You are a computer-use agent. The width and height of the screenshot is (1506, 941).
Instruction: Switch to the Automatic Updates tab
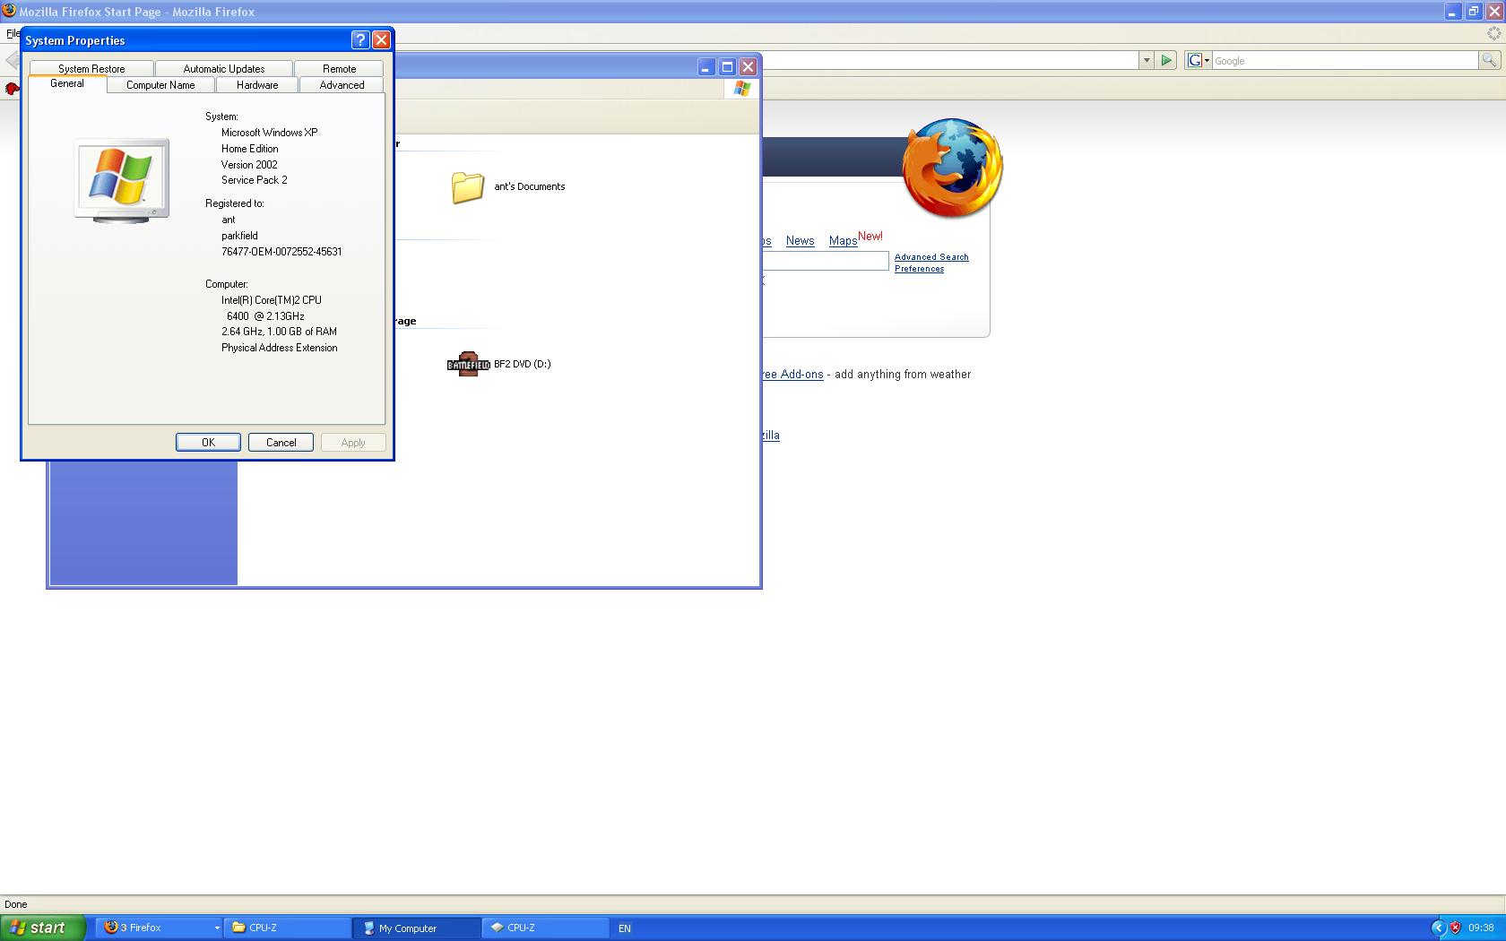click(x=224, y=69)
